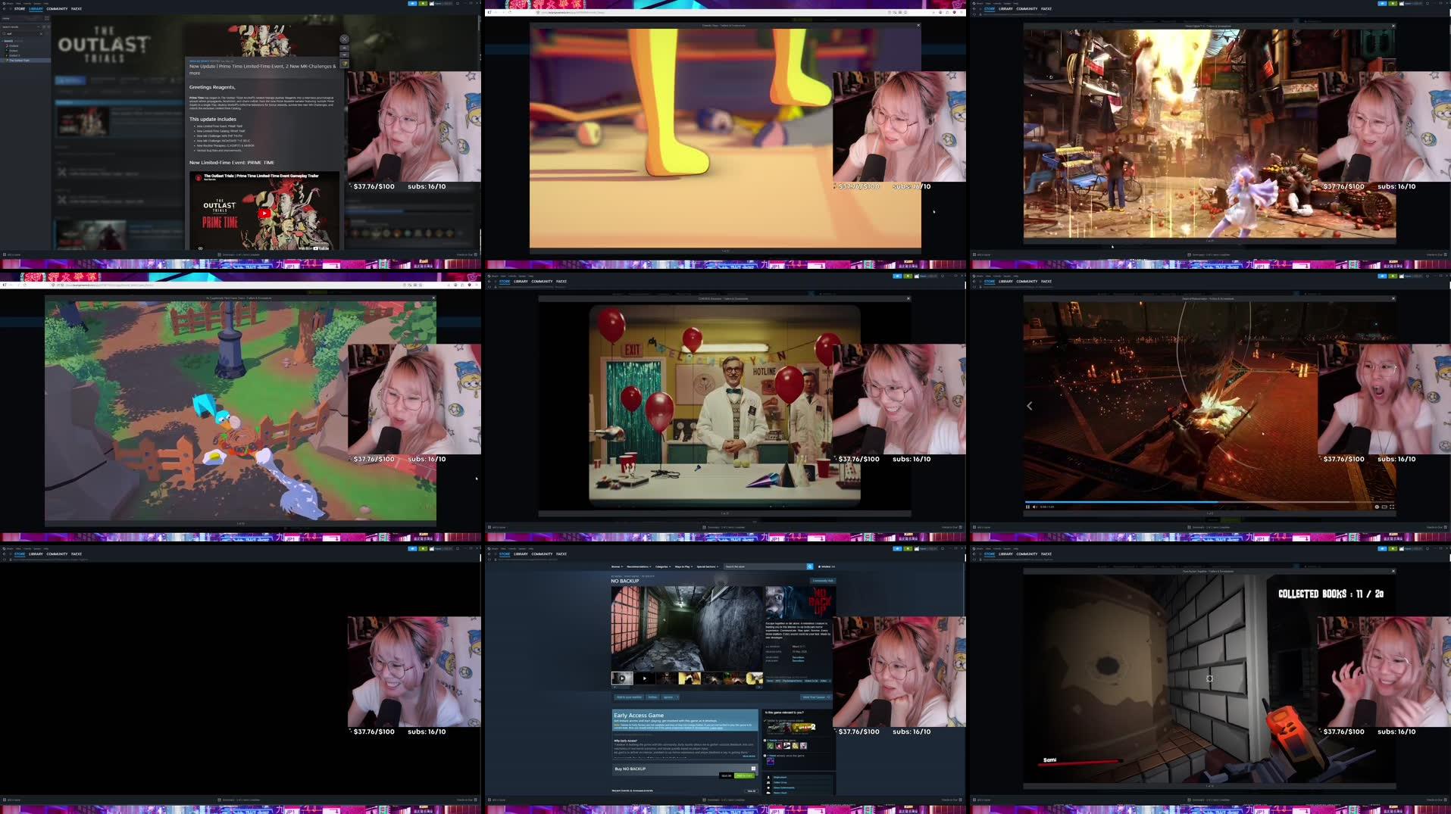Image resolution: width=1451 pixels, height=814 pixels.
Task: Open FAEXE profile tab in the NO BACKUP frame
Action: point(561,554)
